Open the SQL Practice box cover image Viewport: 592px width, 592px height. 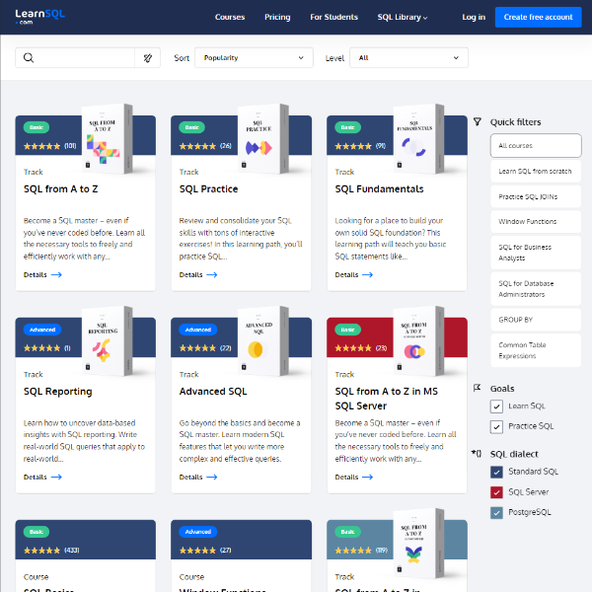pos(262,138)
